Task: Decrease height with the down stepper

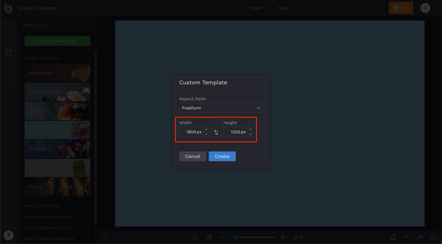Action: 250,134
